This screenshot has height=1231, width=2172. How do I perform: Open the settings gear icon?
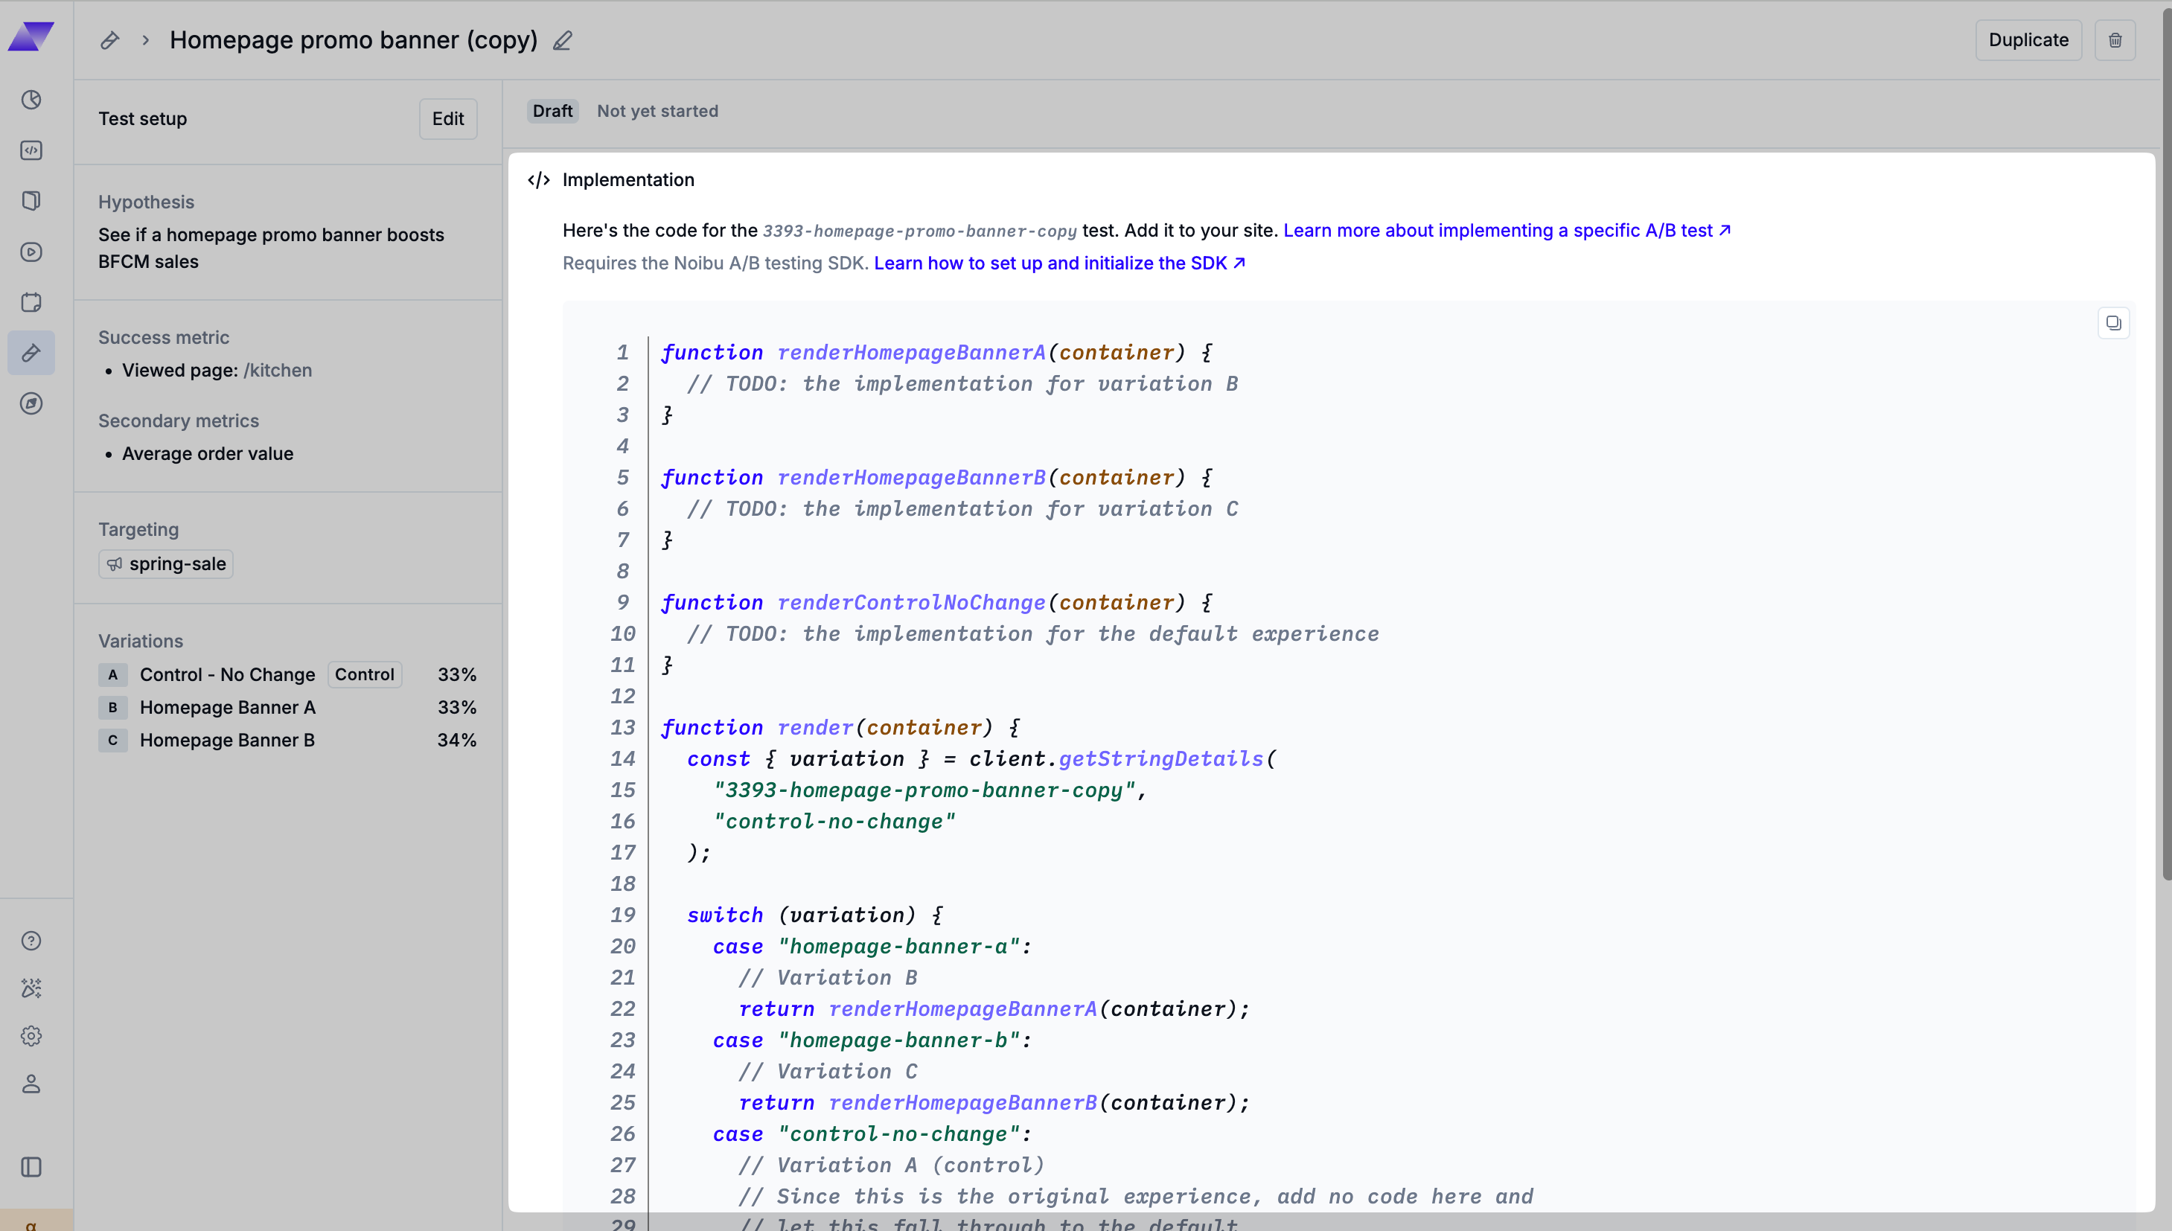(x=31, y=1036)
